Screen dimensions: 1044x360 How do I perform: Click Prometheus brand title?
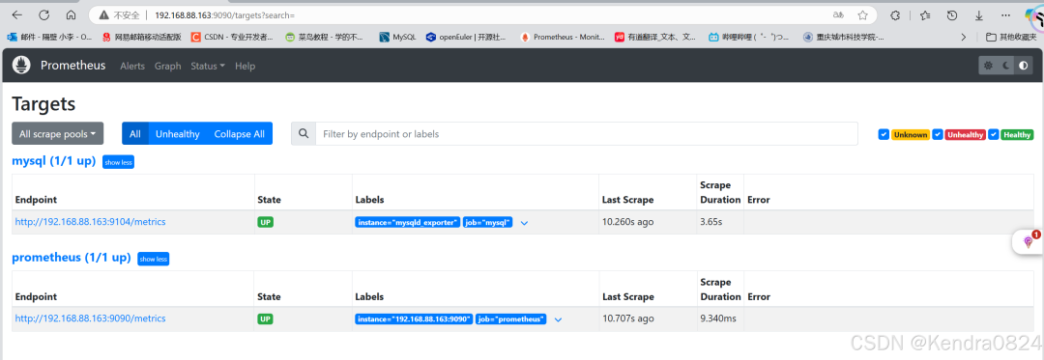pos(72,65)
